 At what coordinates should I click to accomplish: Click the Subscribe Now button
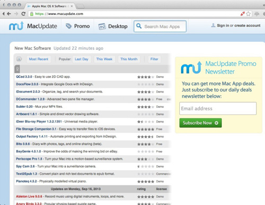tap(200, 123)
